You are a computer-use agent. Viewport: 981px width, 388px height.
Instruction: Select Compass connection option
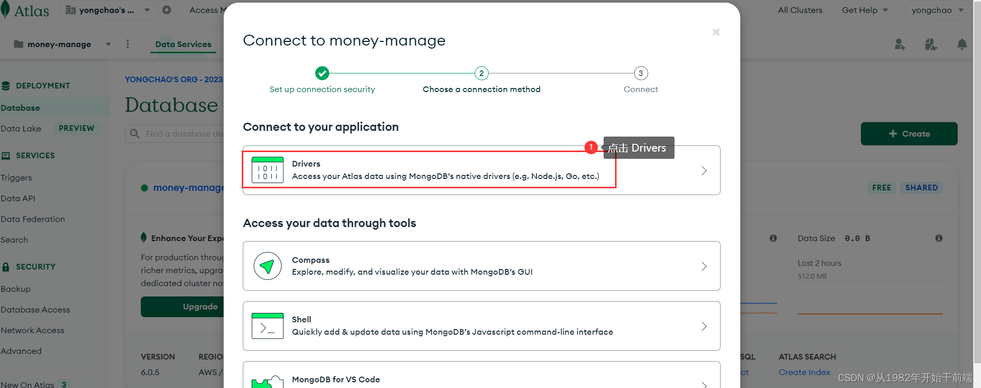pos(481,266)
